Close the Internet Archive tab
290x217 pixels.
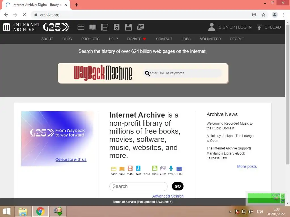pyautogui.click(x=66, y=5)
